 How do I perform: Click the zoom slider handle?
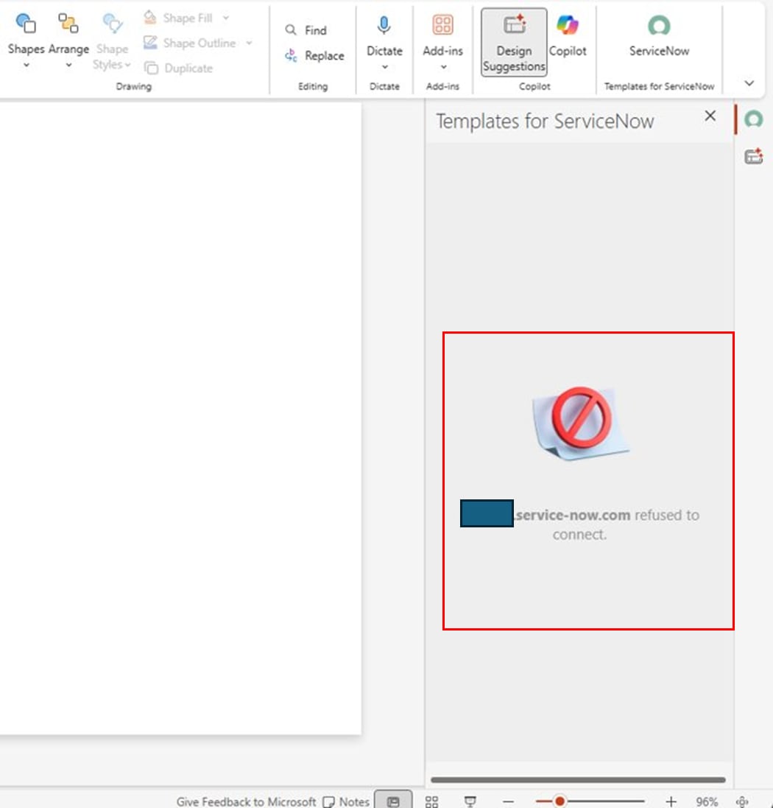[x=560, y=801]
